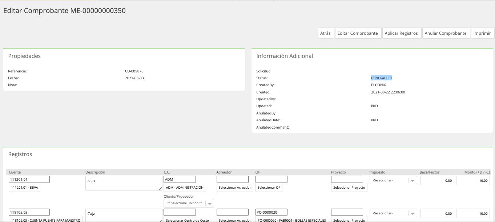Click the Fecha value 2021-08-03
The width and height of the screenshot is (495, 222).
tap(134, 78)
